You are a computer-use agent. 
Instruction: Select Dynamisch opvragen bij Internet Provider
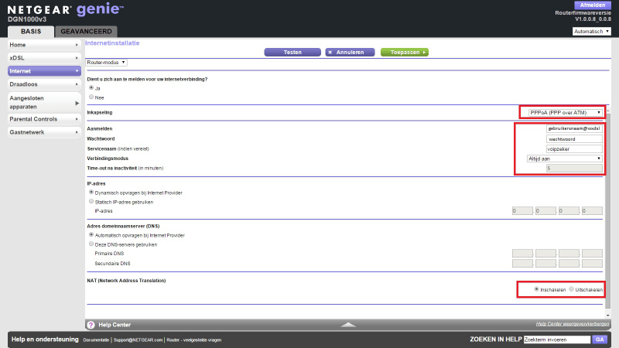(91, 192)
